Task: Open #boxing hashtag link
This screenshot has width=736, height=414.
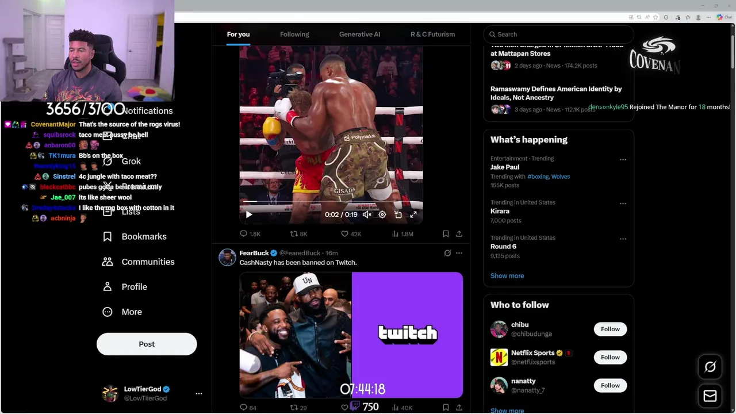Action: click(x=538, y=177)
